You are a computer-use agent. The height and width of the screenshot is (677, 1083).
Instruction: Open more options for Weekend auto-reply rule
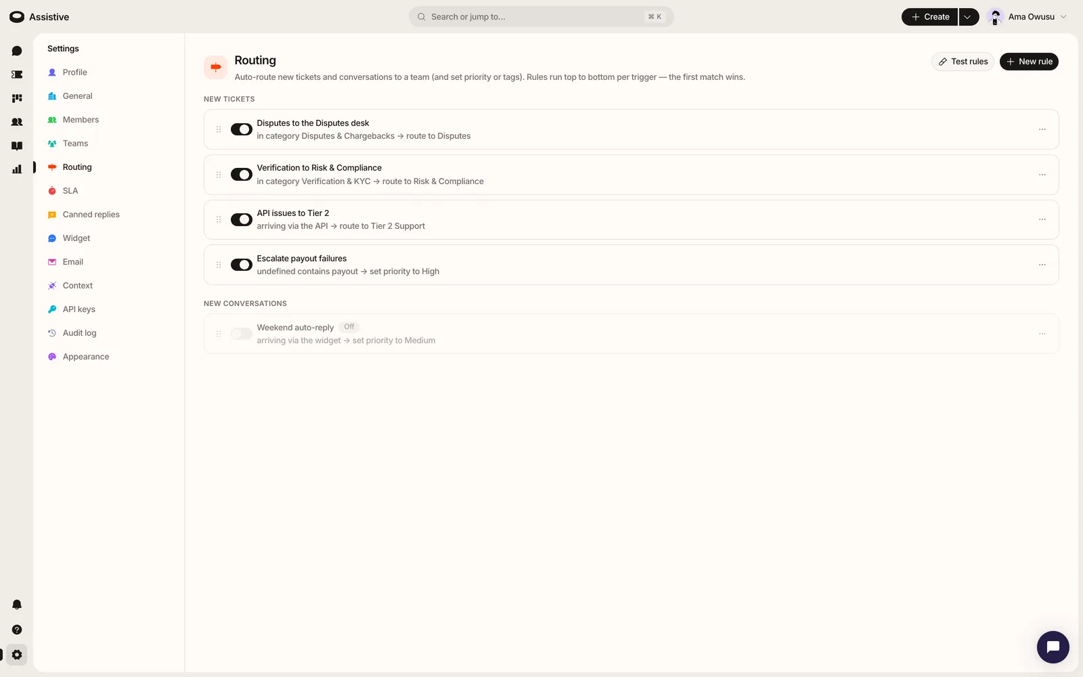coord(1042,334)
